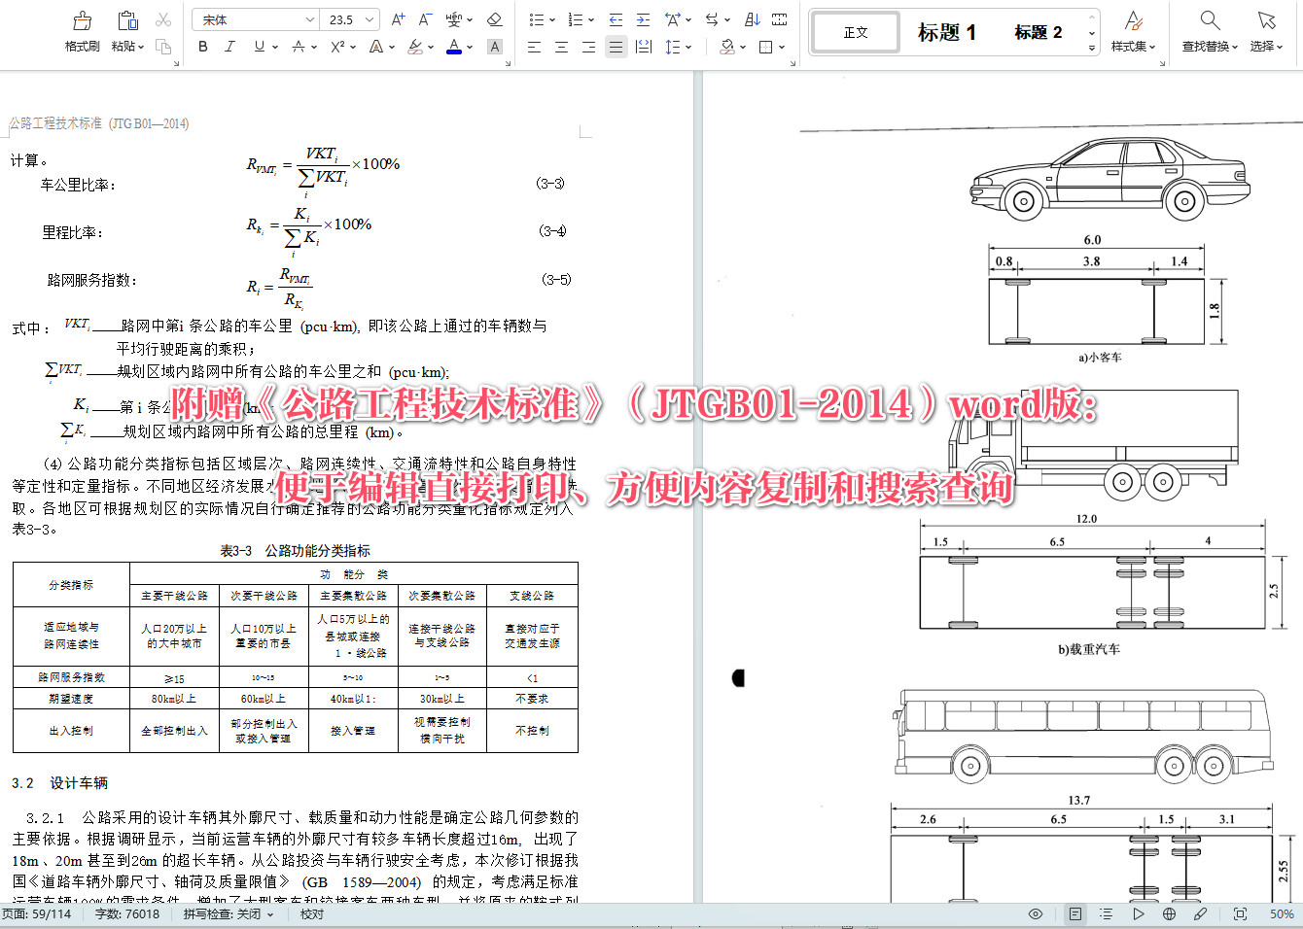Switch to web layout globe icon
Image resolution: width=1303 pixels, height=929 pixels.
pyautogui.click(x=1169, y=914)
